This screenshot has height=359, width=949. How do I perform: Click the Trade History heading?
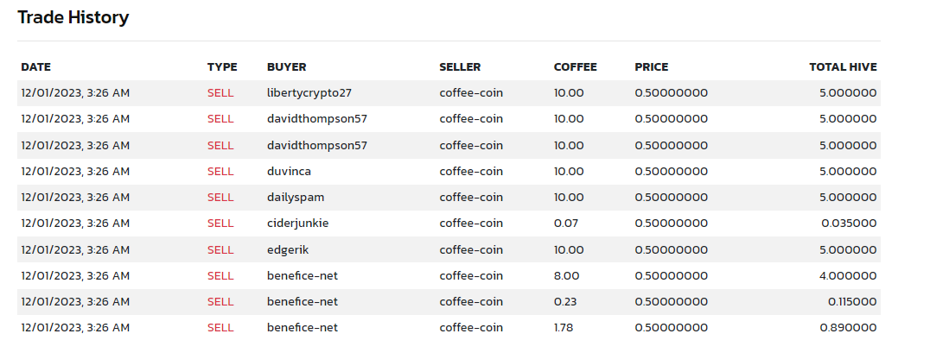[73, 17]
